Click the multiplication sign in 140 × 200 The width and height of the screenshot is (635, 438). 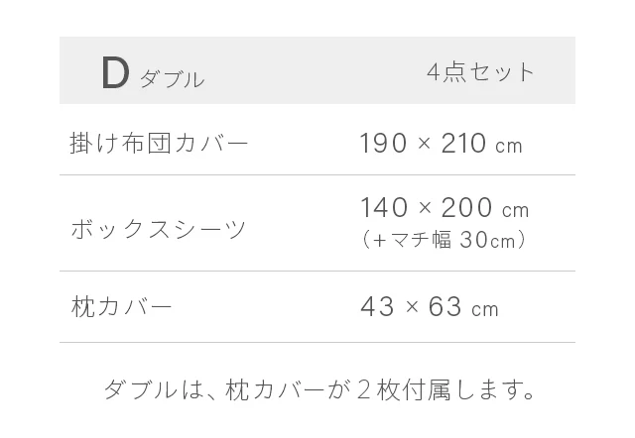tap(427, 209)
